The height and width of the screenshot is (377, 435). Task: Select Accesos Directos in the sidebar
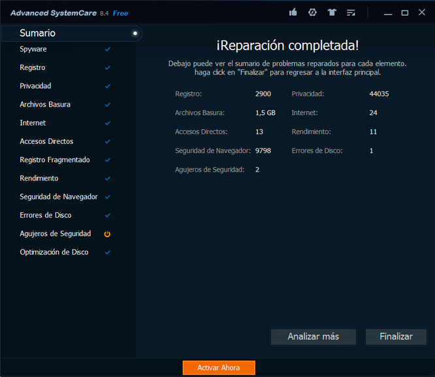(x=46, y=141)
